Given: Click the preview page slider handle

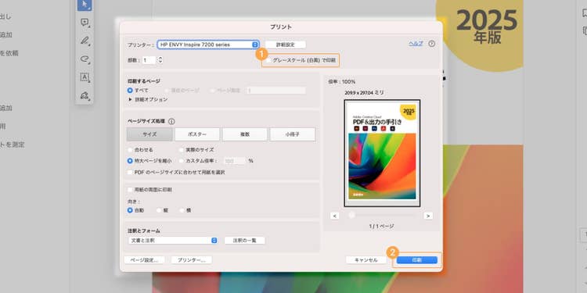Looking at the screenshot, I should (351, 215).
